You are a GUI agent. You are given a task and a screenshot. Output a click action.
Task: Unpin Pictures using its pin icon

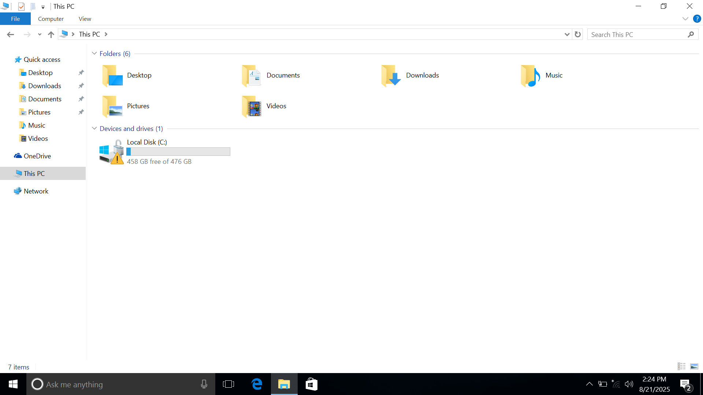[81, 112]
